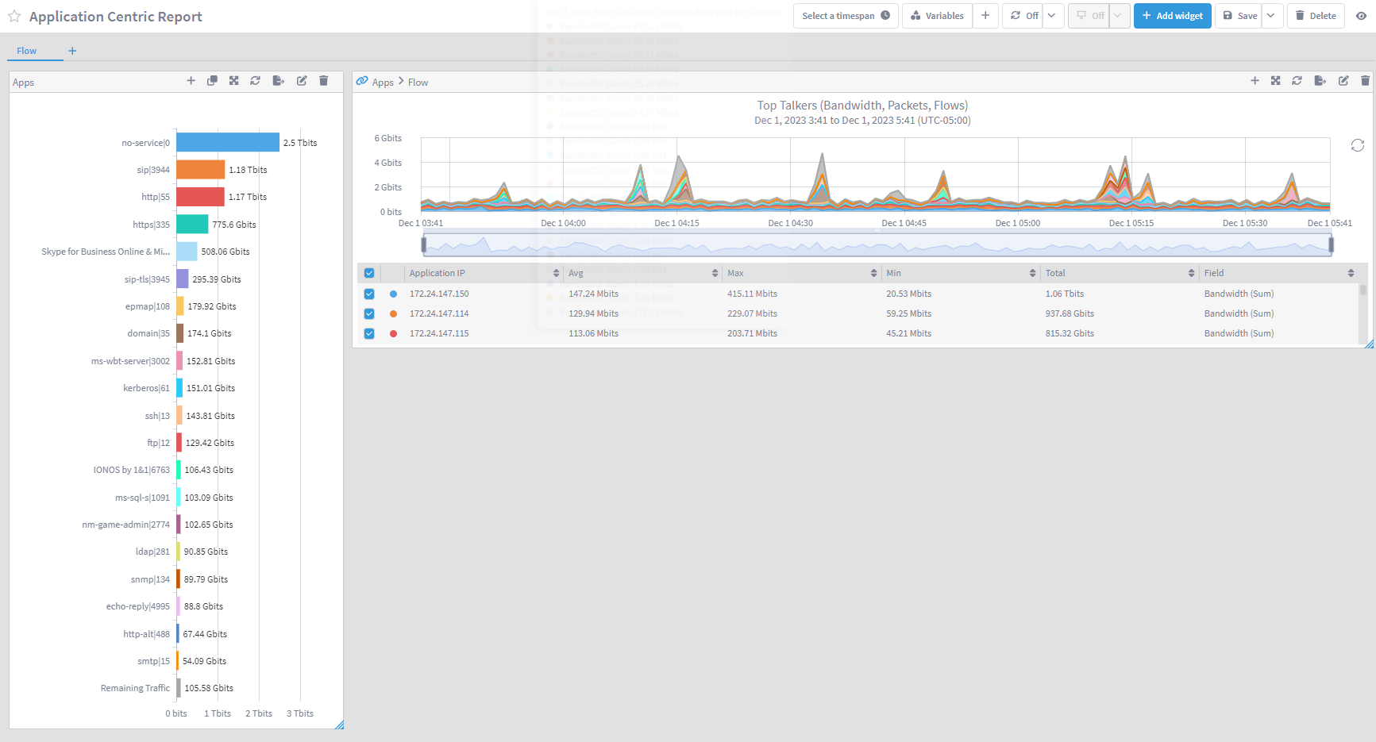
Task: Refresh the Apps widget
Action: pyautogui.click(x=255, y=81)
